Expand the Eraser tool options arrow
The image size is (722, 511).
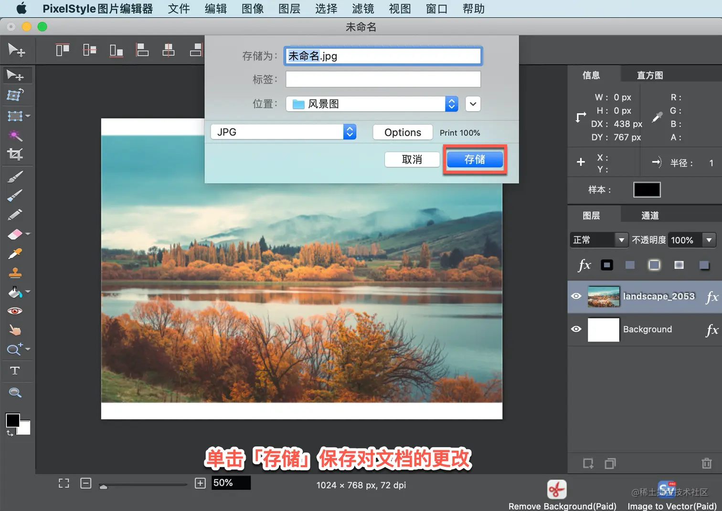[28, 234]
